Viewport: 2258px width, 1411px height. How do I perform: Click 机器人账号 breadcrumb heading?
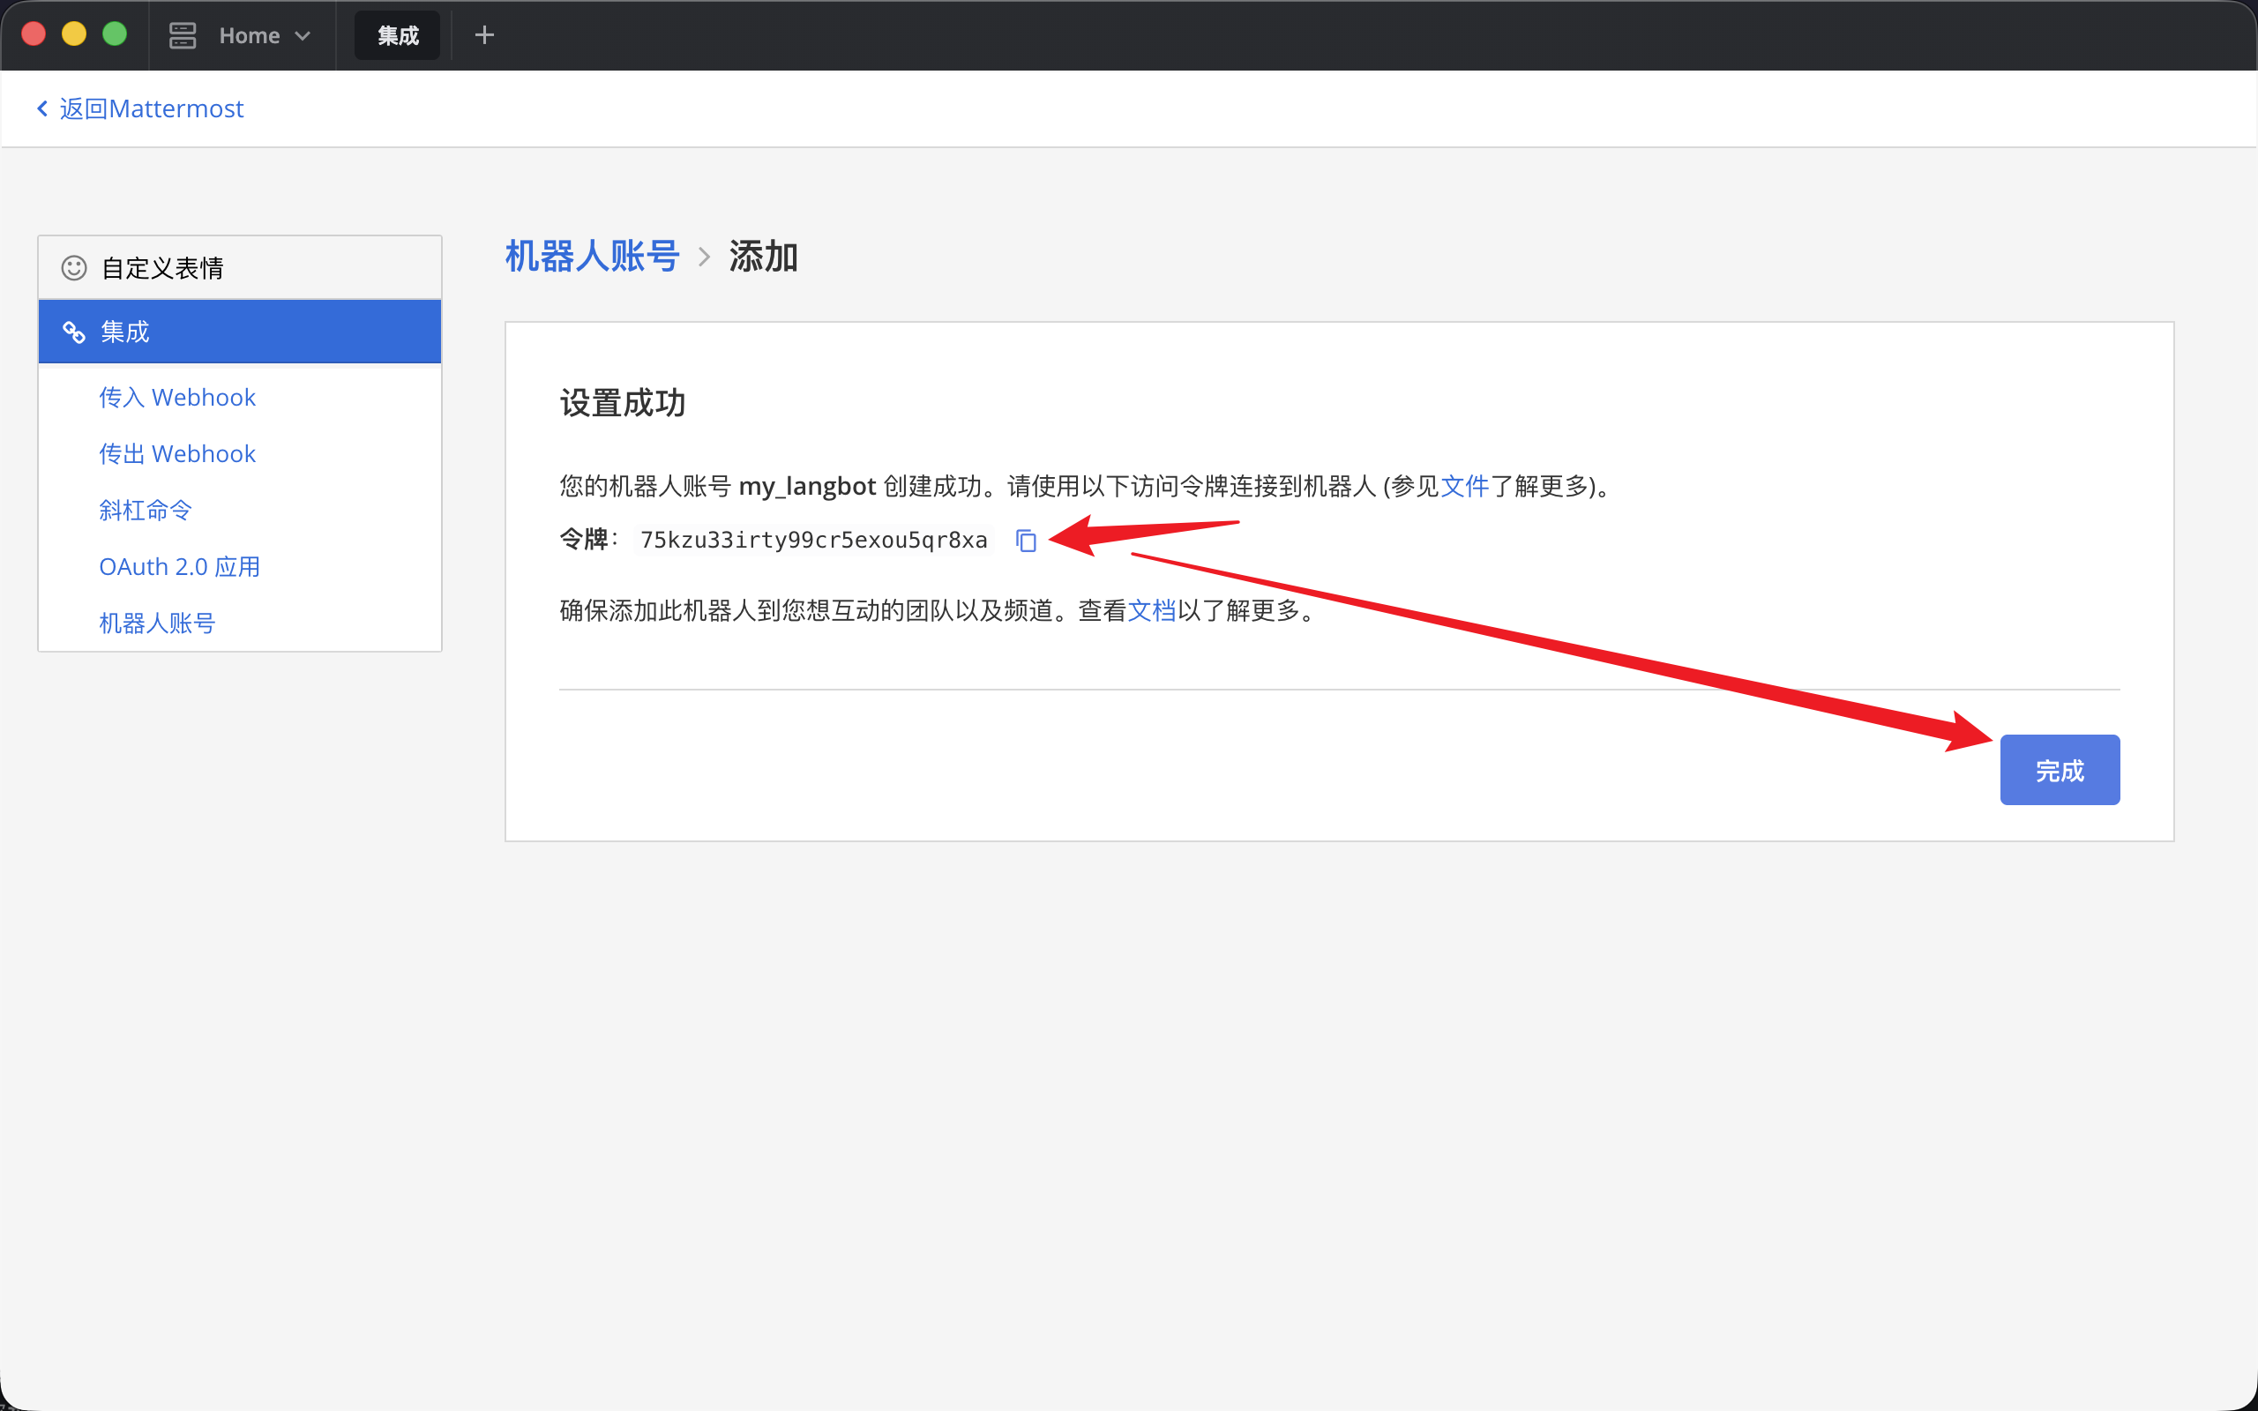[x=593, y=256]
